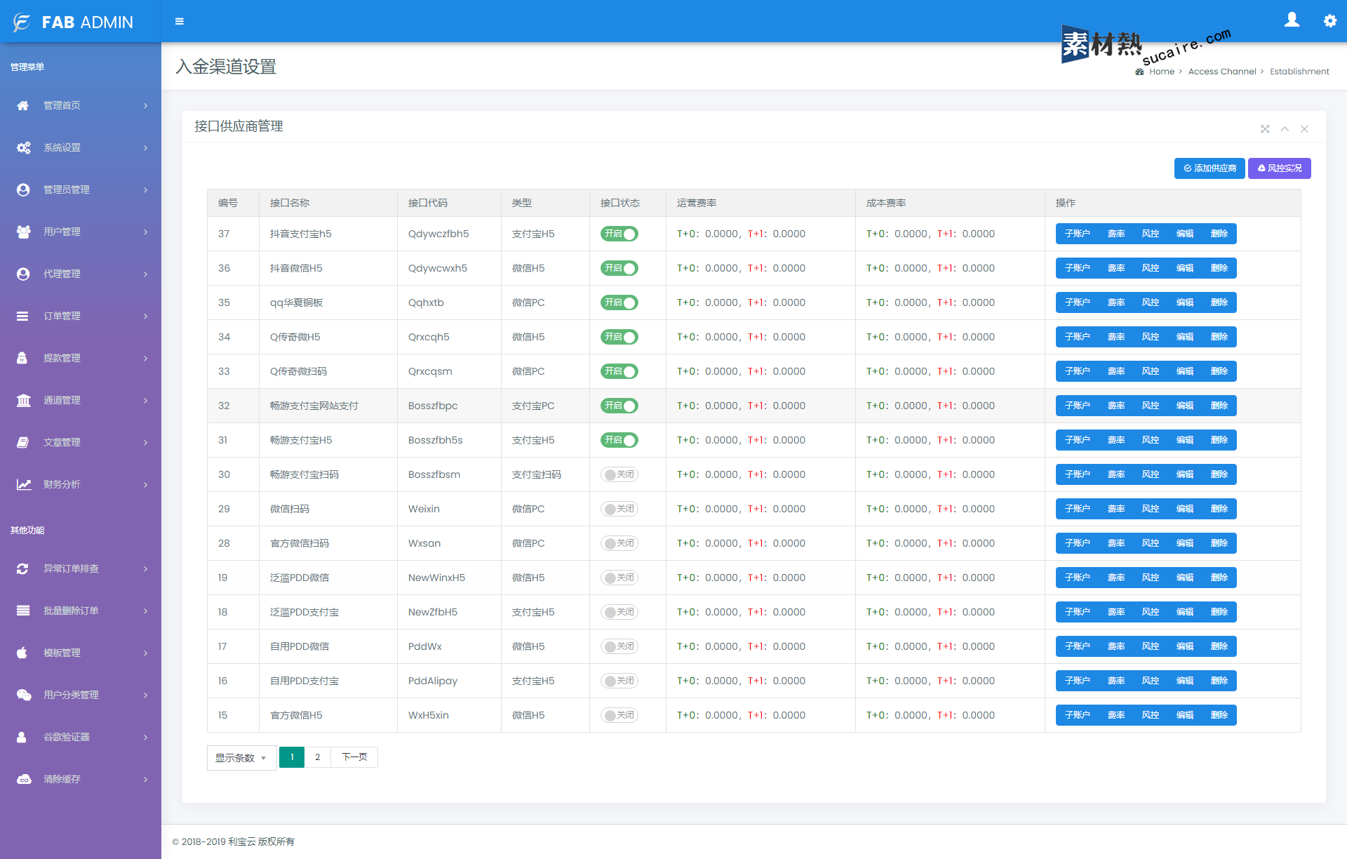Click the 下一页 next page button

pos(354,757)
